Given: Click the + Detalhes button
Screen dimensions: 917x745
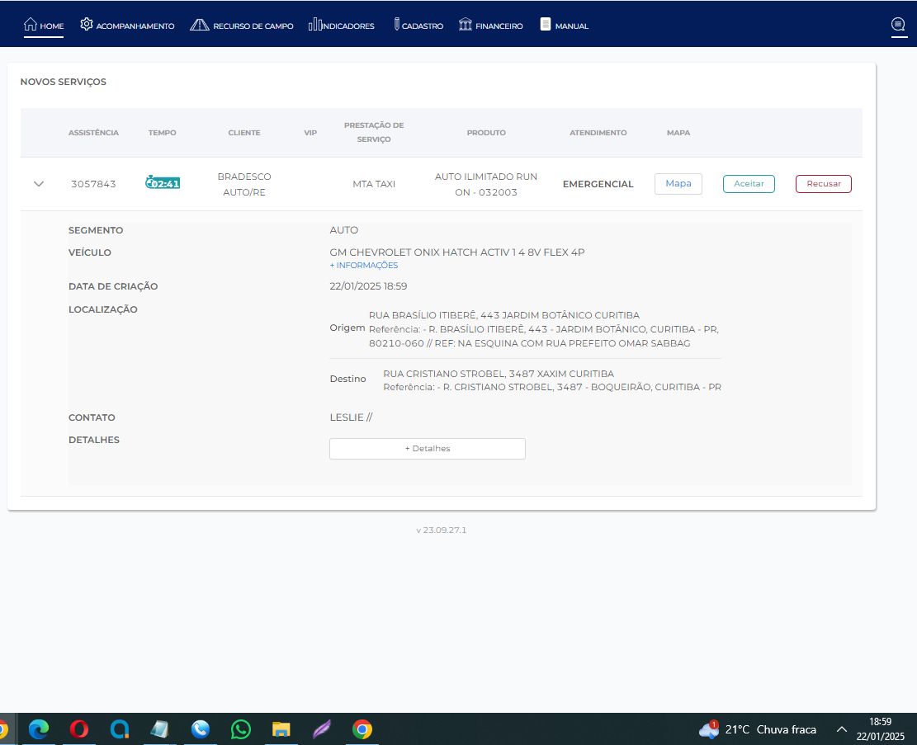Looking at the screenshot, I should tap(427, 449).
